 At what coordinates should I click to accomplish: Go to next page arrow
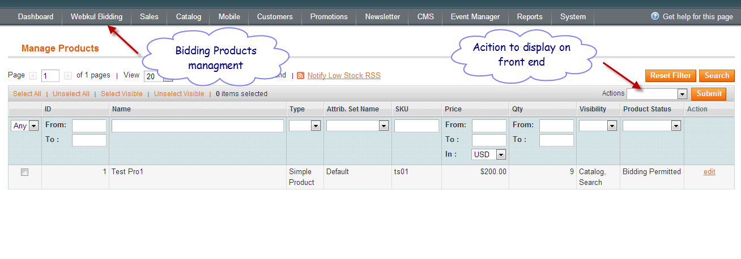point(68,75)
